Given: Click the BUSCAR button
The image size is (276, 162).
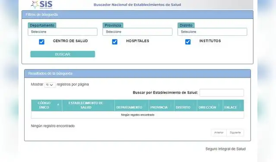Looking at the screenshot, I should coord(63,54).
